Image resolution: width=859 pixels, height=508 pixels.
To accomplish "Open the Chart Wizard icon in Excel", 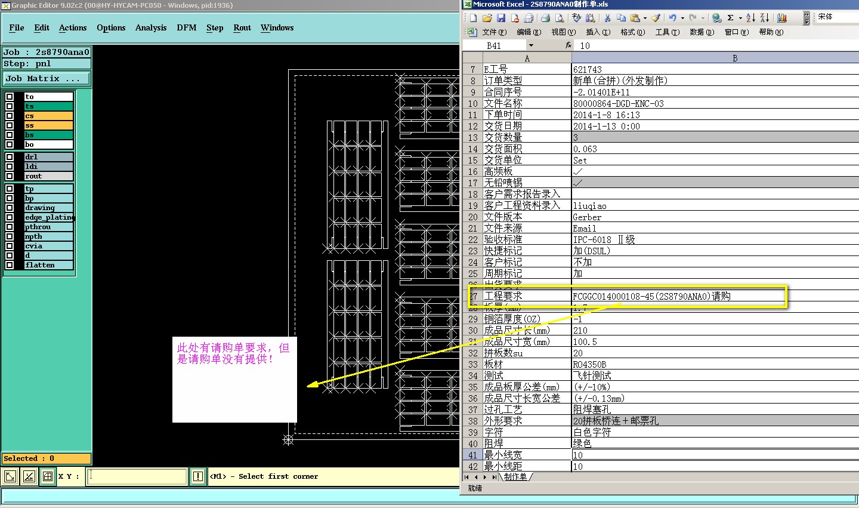I will click(x=782, y=18).
